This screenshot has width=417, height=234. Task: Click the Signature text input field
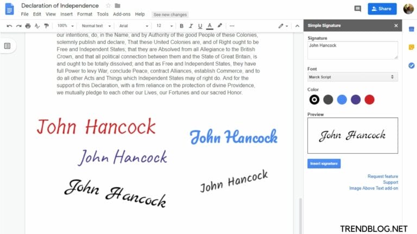(352, 50)
